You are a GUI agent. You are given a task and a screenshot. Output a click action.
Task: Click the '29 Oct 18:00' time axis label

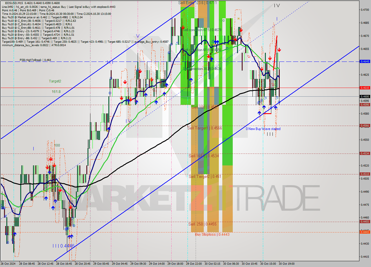click(x=175, y=264)
